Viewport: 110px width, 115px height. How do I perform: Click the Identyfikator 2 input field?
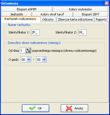[82, 32]
